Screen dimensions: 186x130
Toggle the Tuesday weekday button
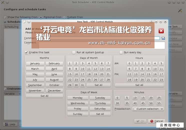click(x=100, y=98)
